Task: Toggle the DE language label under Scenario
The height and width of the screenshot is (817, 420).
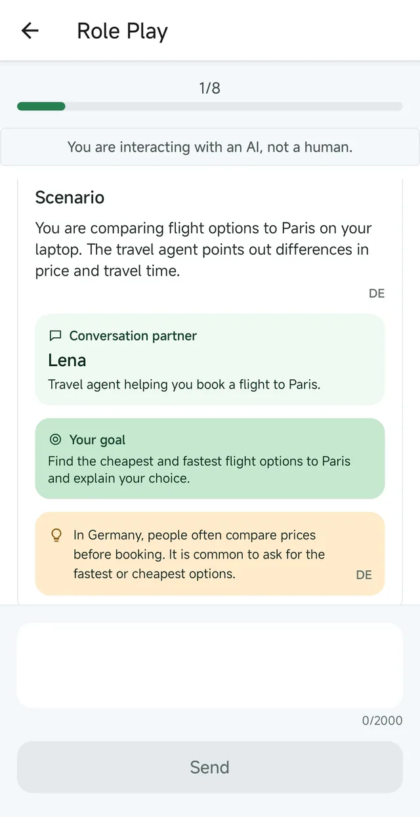Action: tap(377, 293)
